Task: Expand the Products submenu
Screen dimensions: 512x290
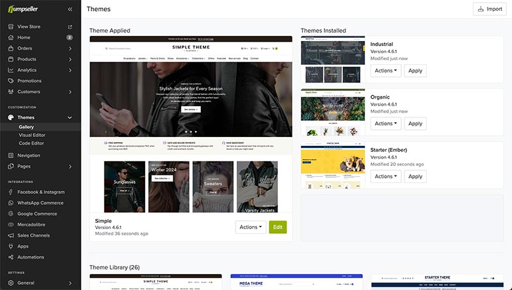Action: 70,60
